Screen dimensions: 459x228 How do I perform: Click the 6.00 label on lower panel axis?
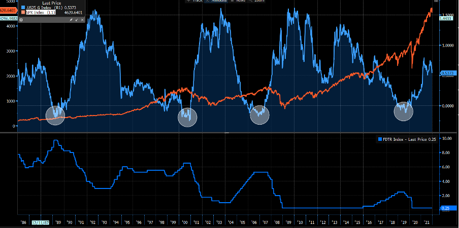pos(446,167)
